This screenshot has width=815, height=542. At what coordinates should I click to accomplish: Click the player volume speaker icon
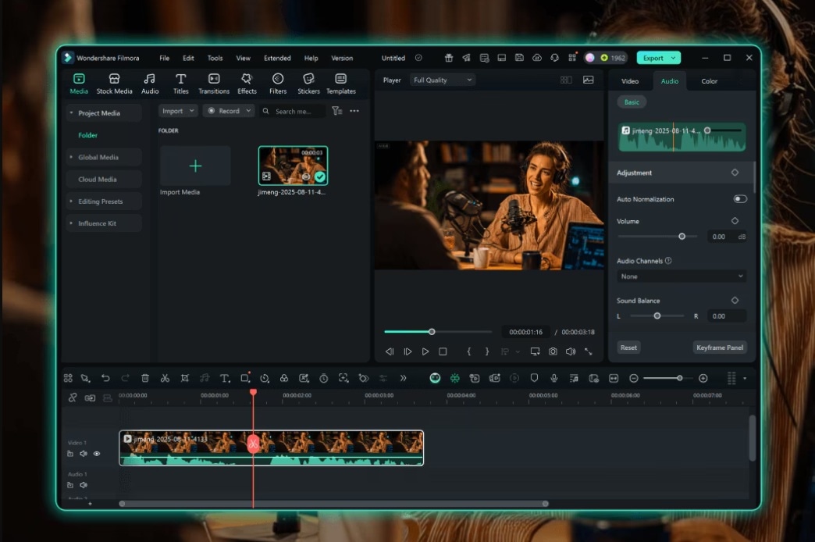(x=571, y=351)
